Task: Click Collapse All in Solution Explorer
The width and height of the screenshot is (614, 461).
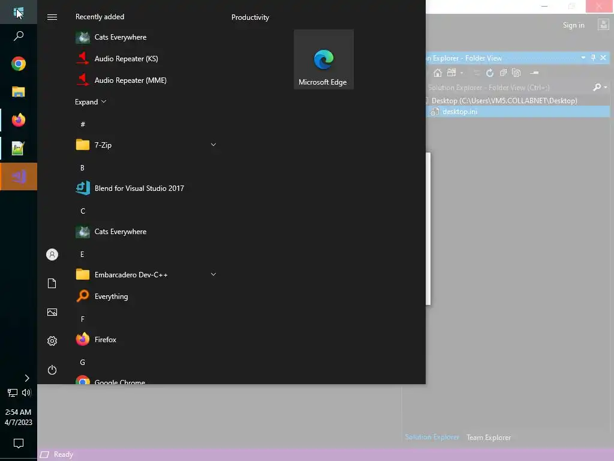Action: (503, 73)
